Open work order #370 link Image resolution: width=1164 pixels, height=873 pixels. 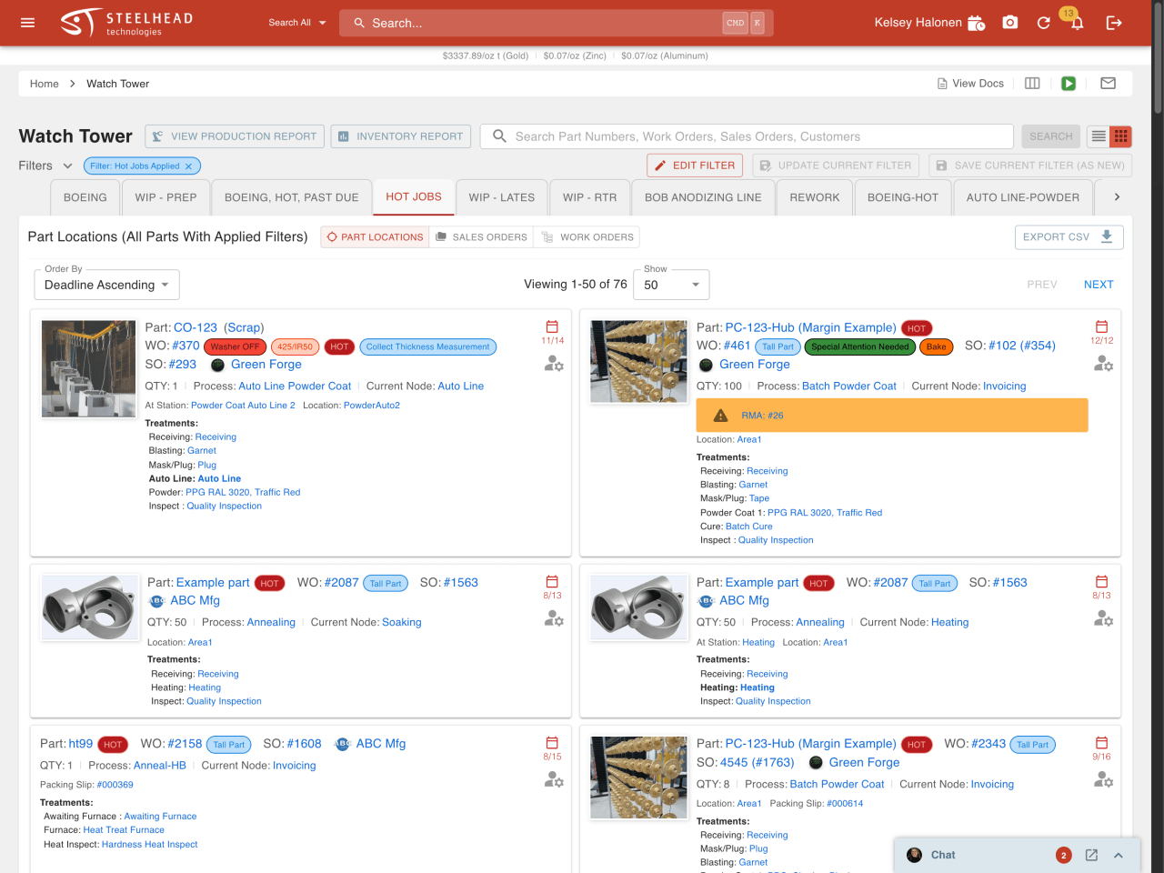click(x=186, y=346)
